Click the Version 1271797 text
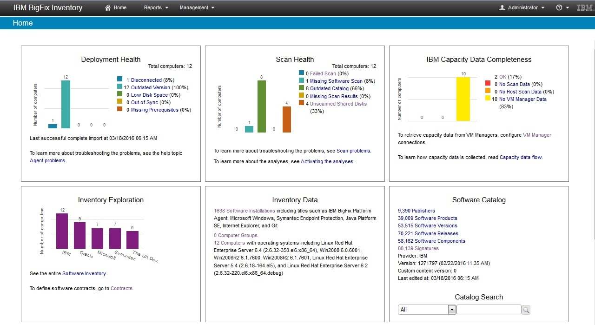 (x=444, y=263)
